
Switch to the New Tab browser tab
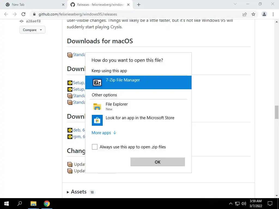pos(34,5)
